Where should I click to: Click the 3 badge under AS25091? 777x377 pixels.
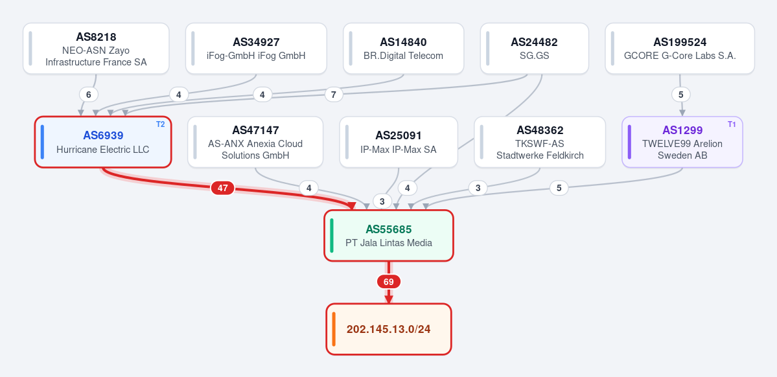pyautogui.click(x=382, y=201)
